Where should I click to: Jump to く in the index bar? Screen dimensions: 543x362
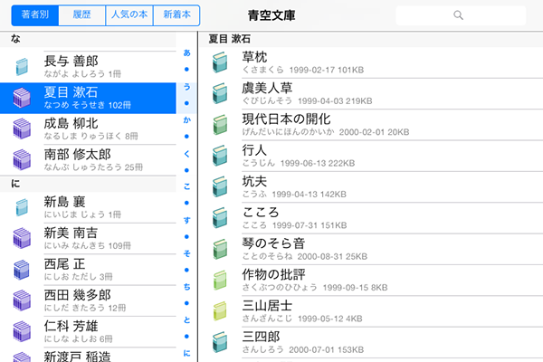[x=187, y=154]
